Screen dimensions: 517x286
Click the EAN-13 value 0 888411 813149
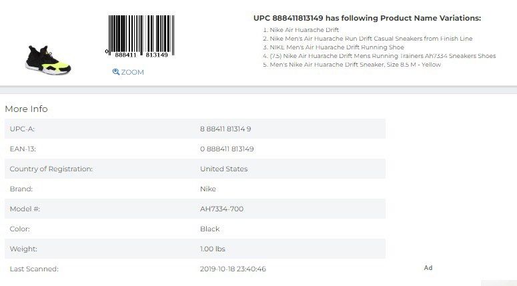[x=227, y=149]
